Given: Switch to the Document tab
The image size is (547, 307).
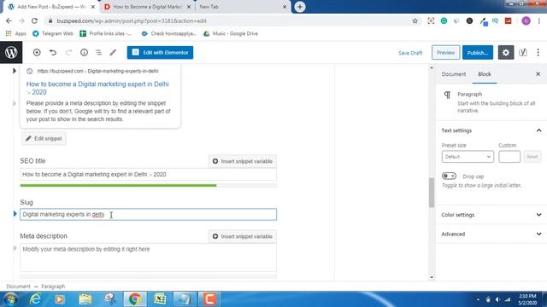Looking at the screenshot, I should click(x=454, y=74).
